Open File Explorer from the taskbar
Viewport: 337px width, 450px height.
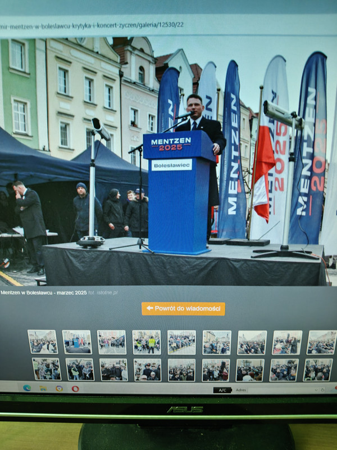pos(43,389)
